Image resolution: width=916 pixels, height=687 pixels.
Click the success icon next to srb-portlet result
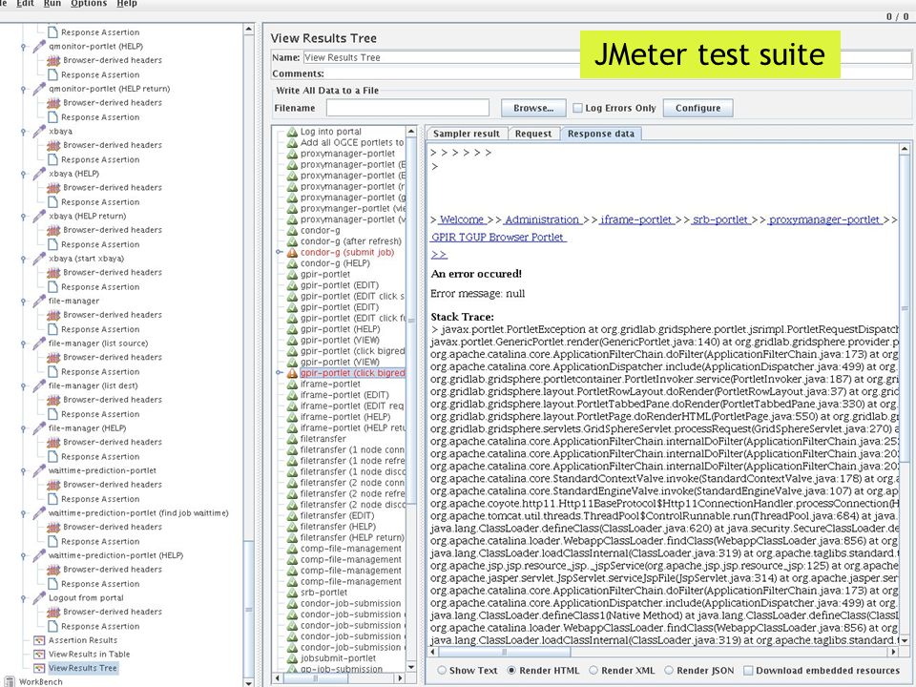point(292,593)
